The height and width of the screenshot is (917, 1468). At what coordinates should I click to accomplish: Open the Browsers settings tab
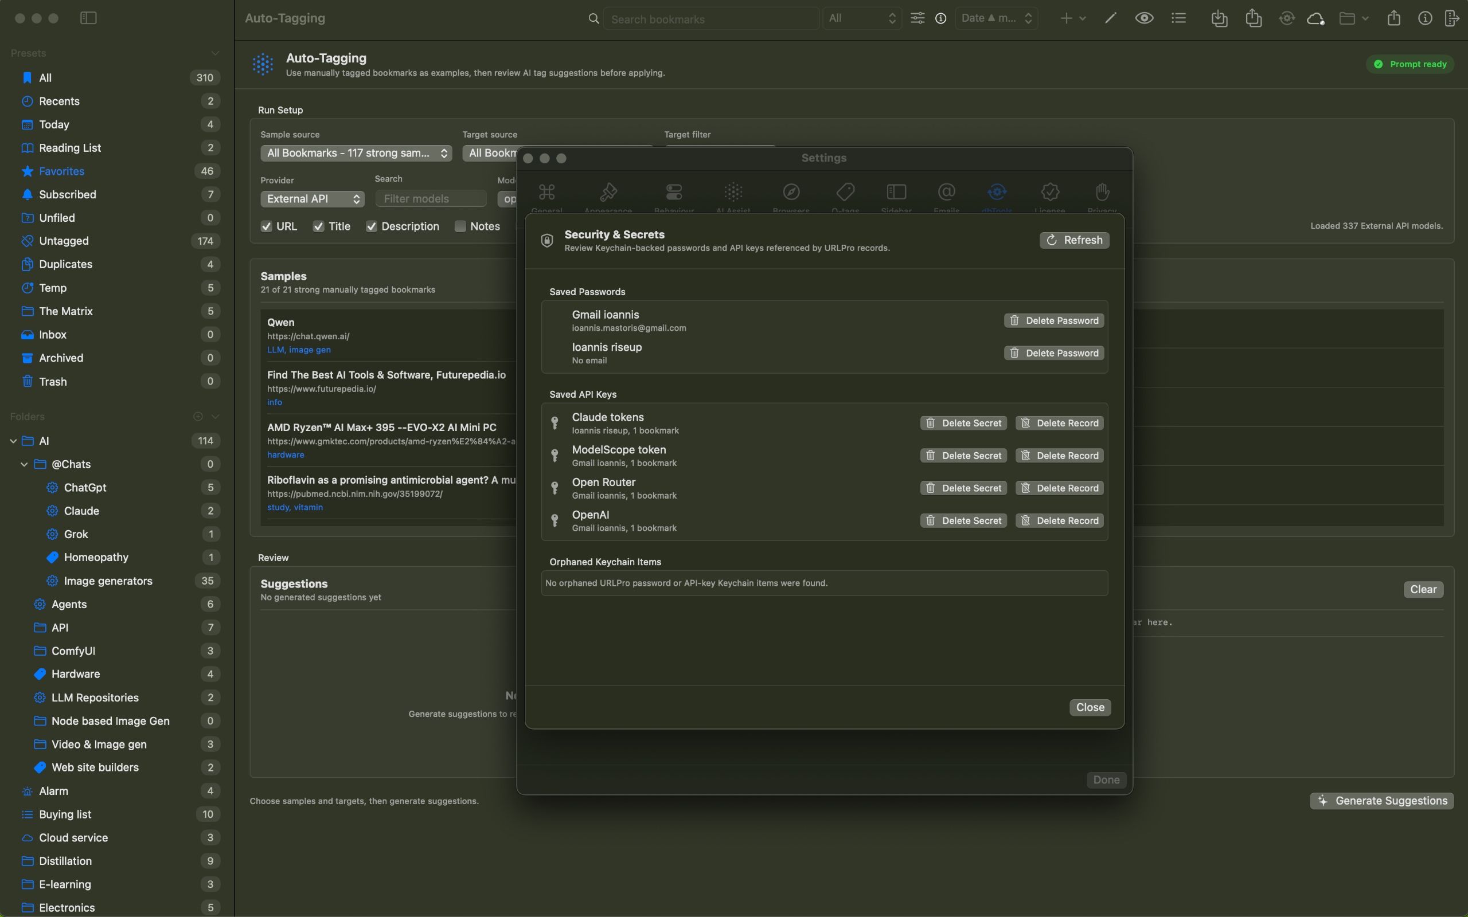pos(791,197)
